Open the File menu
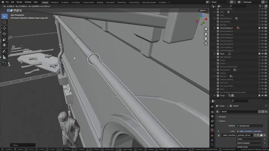This screenshot has height=151, width=269. coord(7,2)
